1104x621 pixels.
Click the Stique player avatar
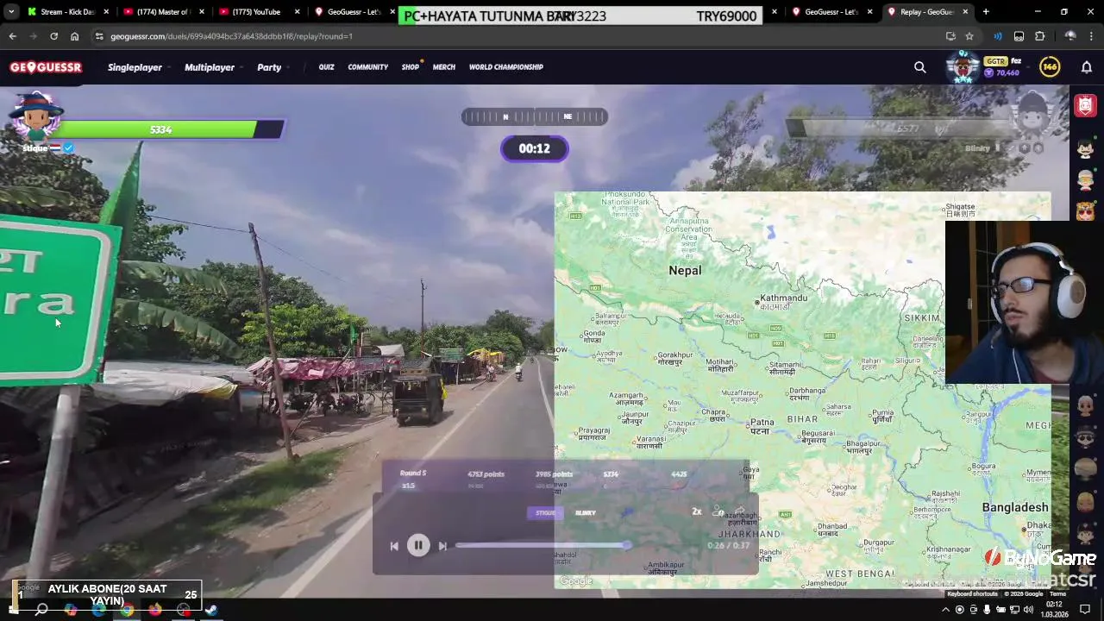coord(35,115)
